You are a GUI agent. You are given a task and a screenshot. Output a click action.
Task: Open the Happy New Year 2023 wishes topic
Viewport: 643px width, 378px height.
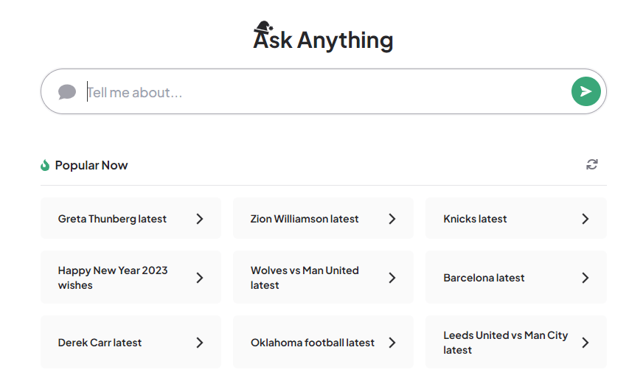pyautogui.click(x=113, y=278)
